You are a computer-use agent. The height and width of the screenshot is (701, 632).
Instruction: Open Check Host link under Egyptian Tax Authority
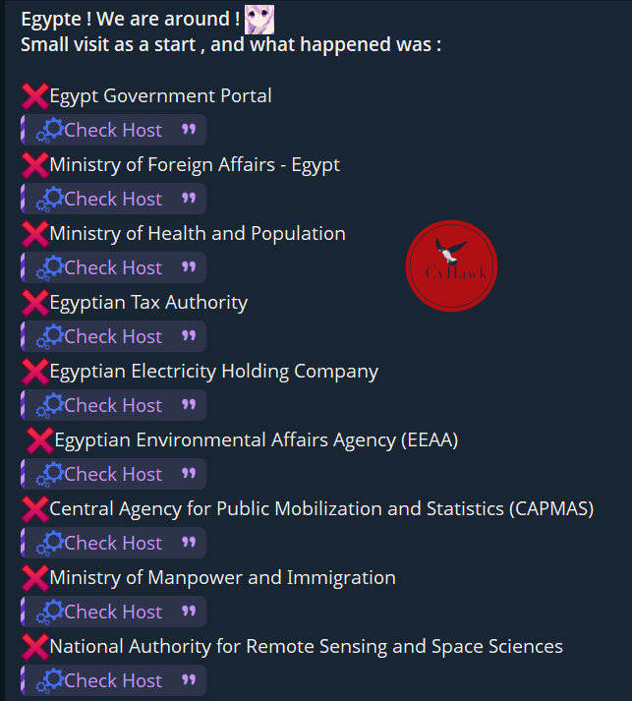coord(113,336)
